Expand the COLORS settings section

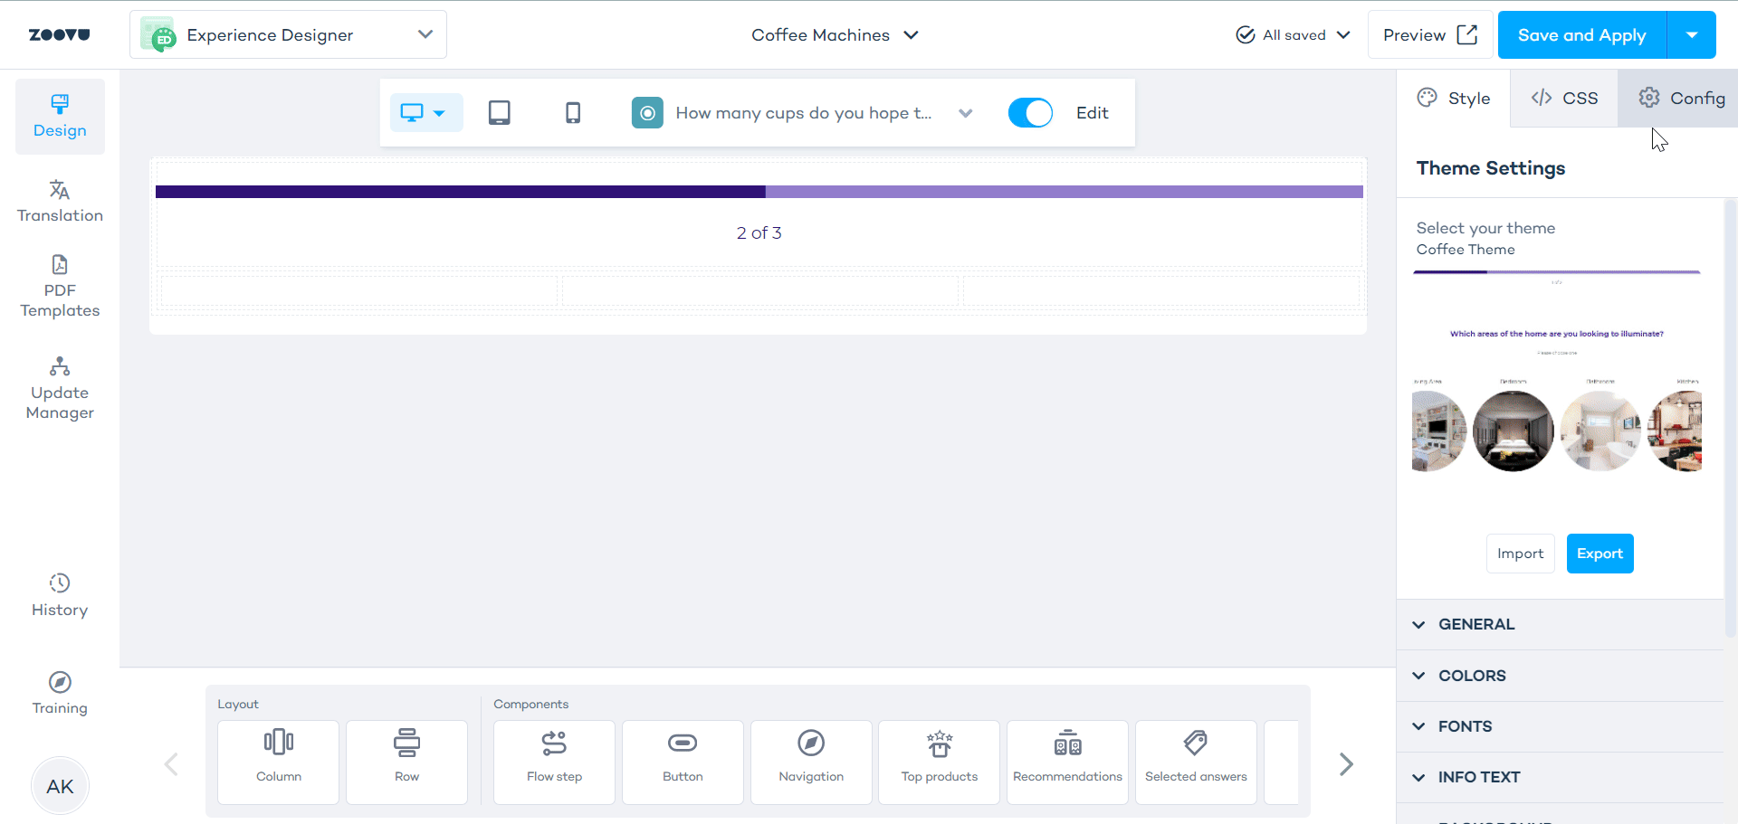coord(1471,676)
